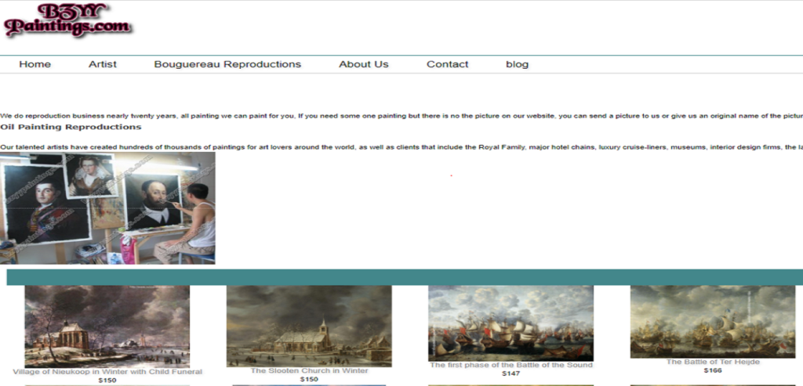Screen dimensions: 803x386
Task: Open first phase of Battle of the Sound image
Action: click(x=511, y=323)
